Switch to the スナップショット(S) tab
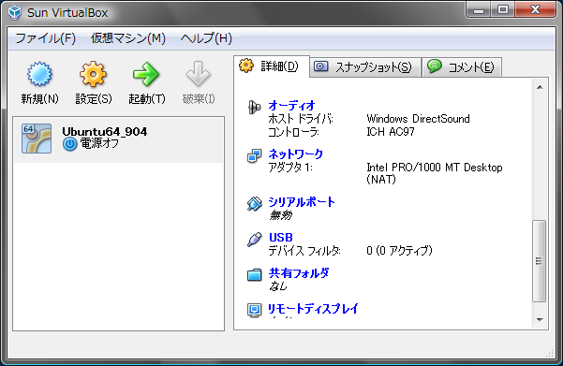This screenshot has height=366, width=563. [x=365, y=67]
